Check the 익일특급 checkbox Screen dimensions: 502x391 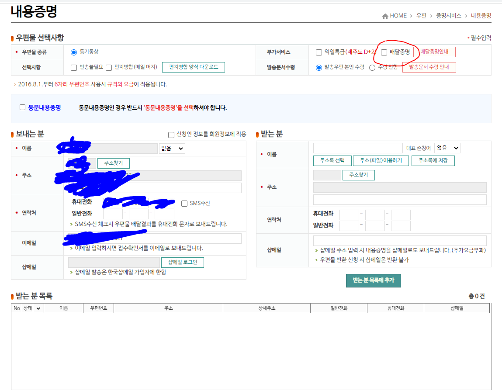click(x=319, y=52)
